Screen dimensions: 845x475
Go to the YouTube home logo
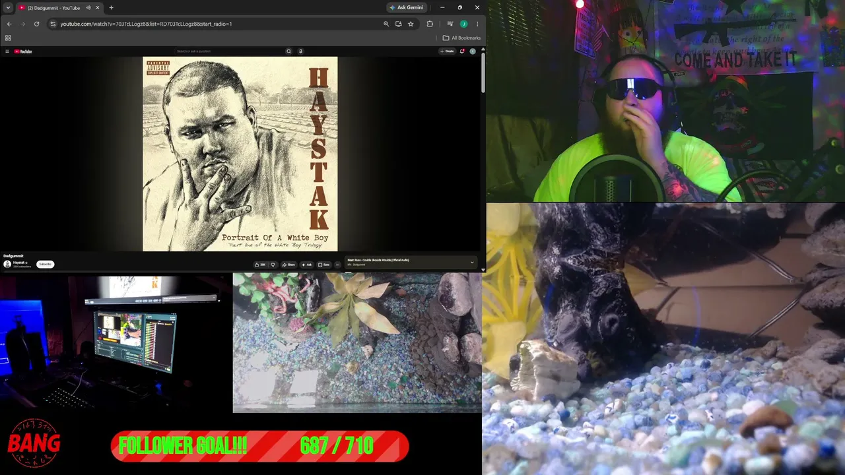[x=23, y=51]
